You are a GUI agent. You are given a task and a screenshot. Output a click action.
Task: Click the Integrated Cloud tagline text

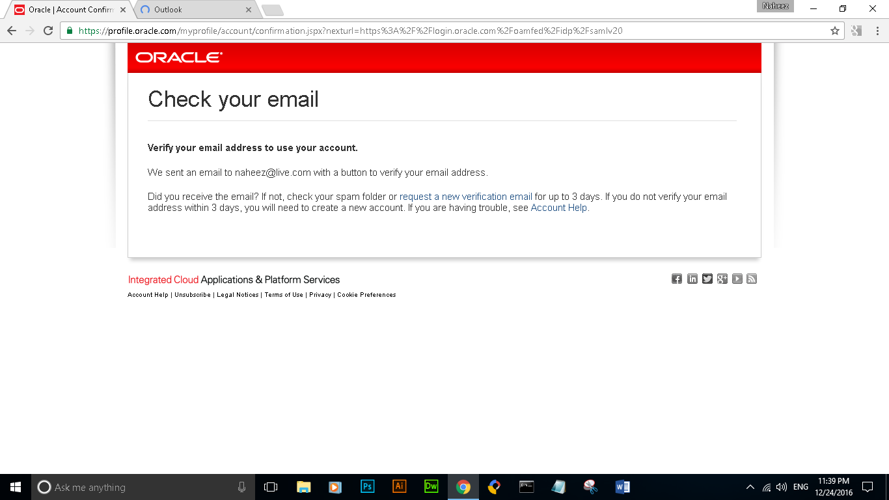point(234,280)
